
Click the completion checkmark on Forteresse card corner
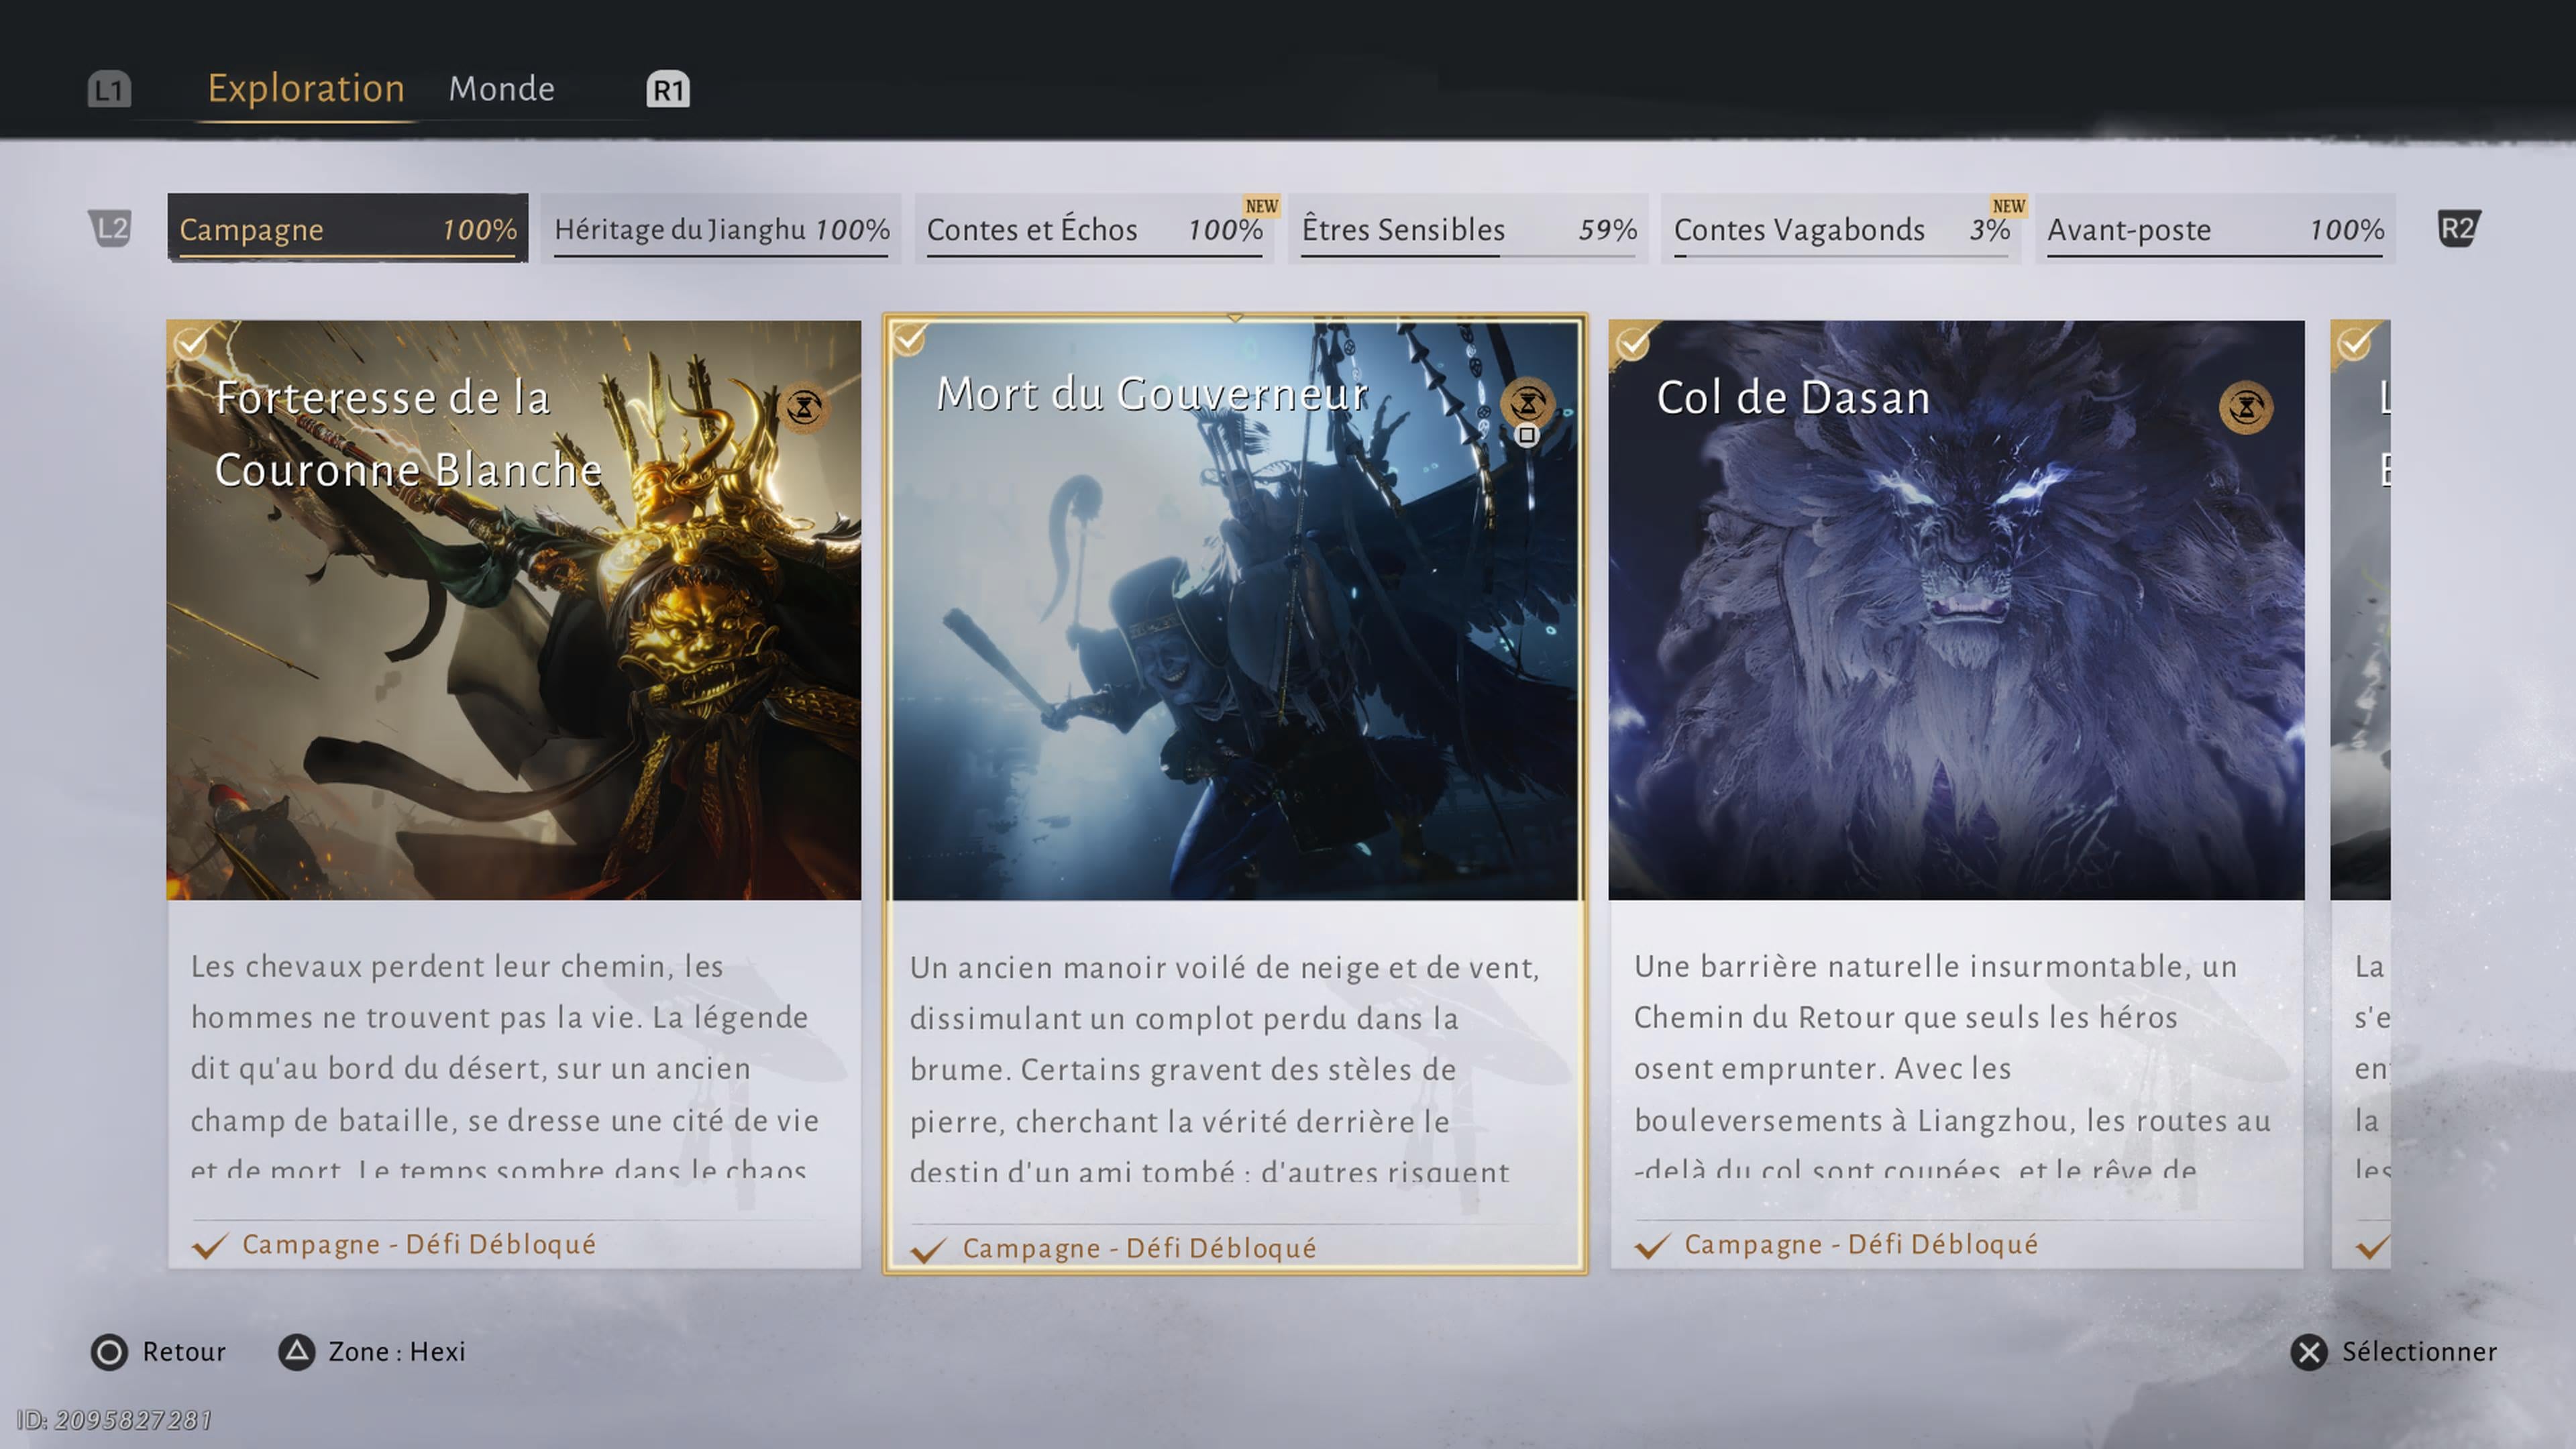[190, 343]
